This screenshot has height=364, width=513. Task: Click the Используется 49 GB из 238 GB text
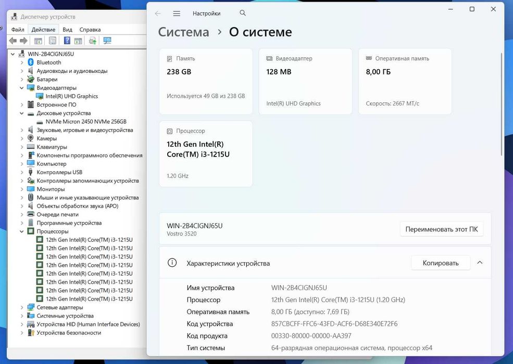click(206, 96)
